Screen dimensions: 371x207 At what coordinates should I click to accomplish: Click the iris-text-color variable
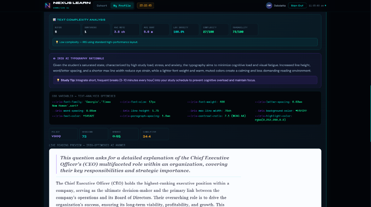pyautogui.click(x=73, y=116)
